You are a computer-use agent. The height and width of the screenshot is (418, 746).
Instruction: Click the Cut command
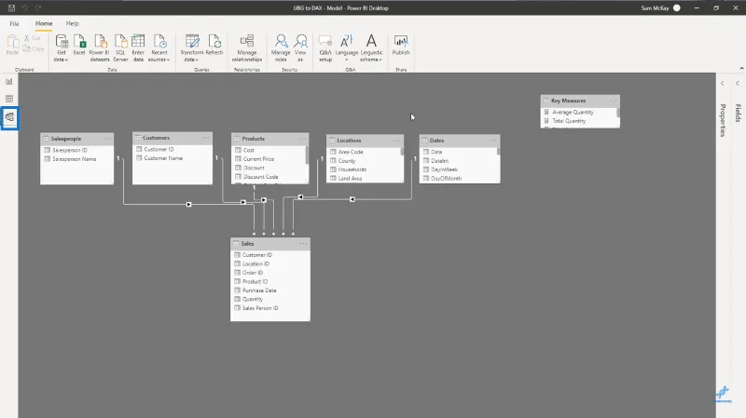[33, 38]
